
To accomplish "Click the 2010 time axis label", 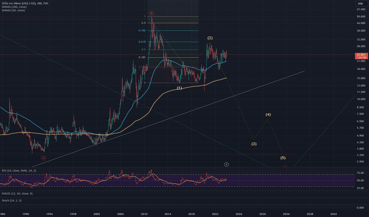I will point(144,214).
